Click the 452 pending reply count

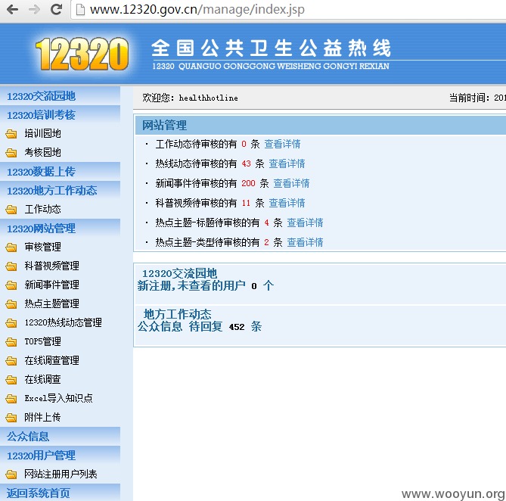coord(237,327)
